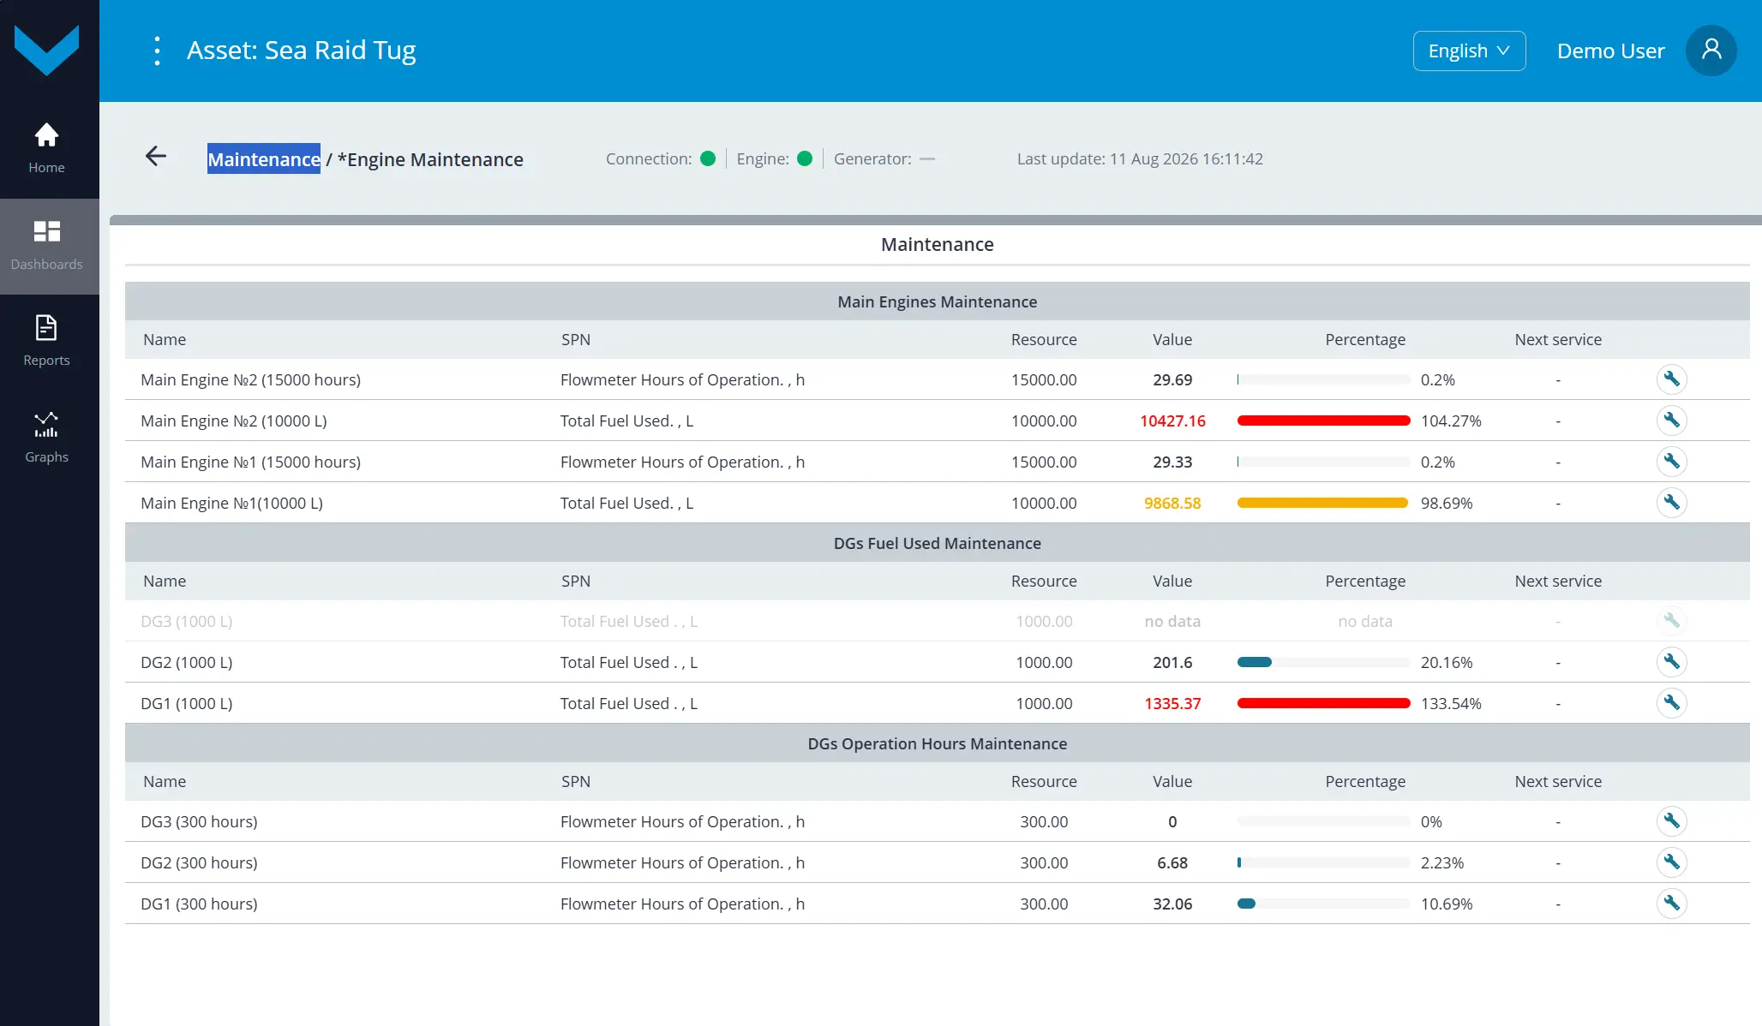Screen dimensions: 1762x1026
Task: Select the DG1 (1000 L) name
Action: (186, 703)
